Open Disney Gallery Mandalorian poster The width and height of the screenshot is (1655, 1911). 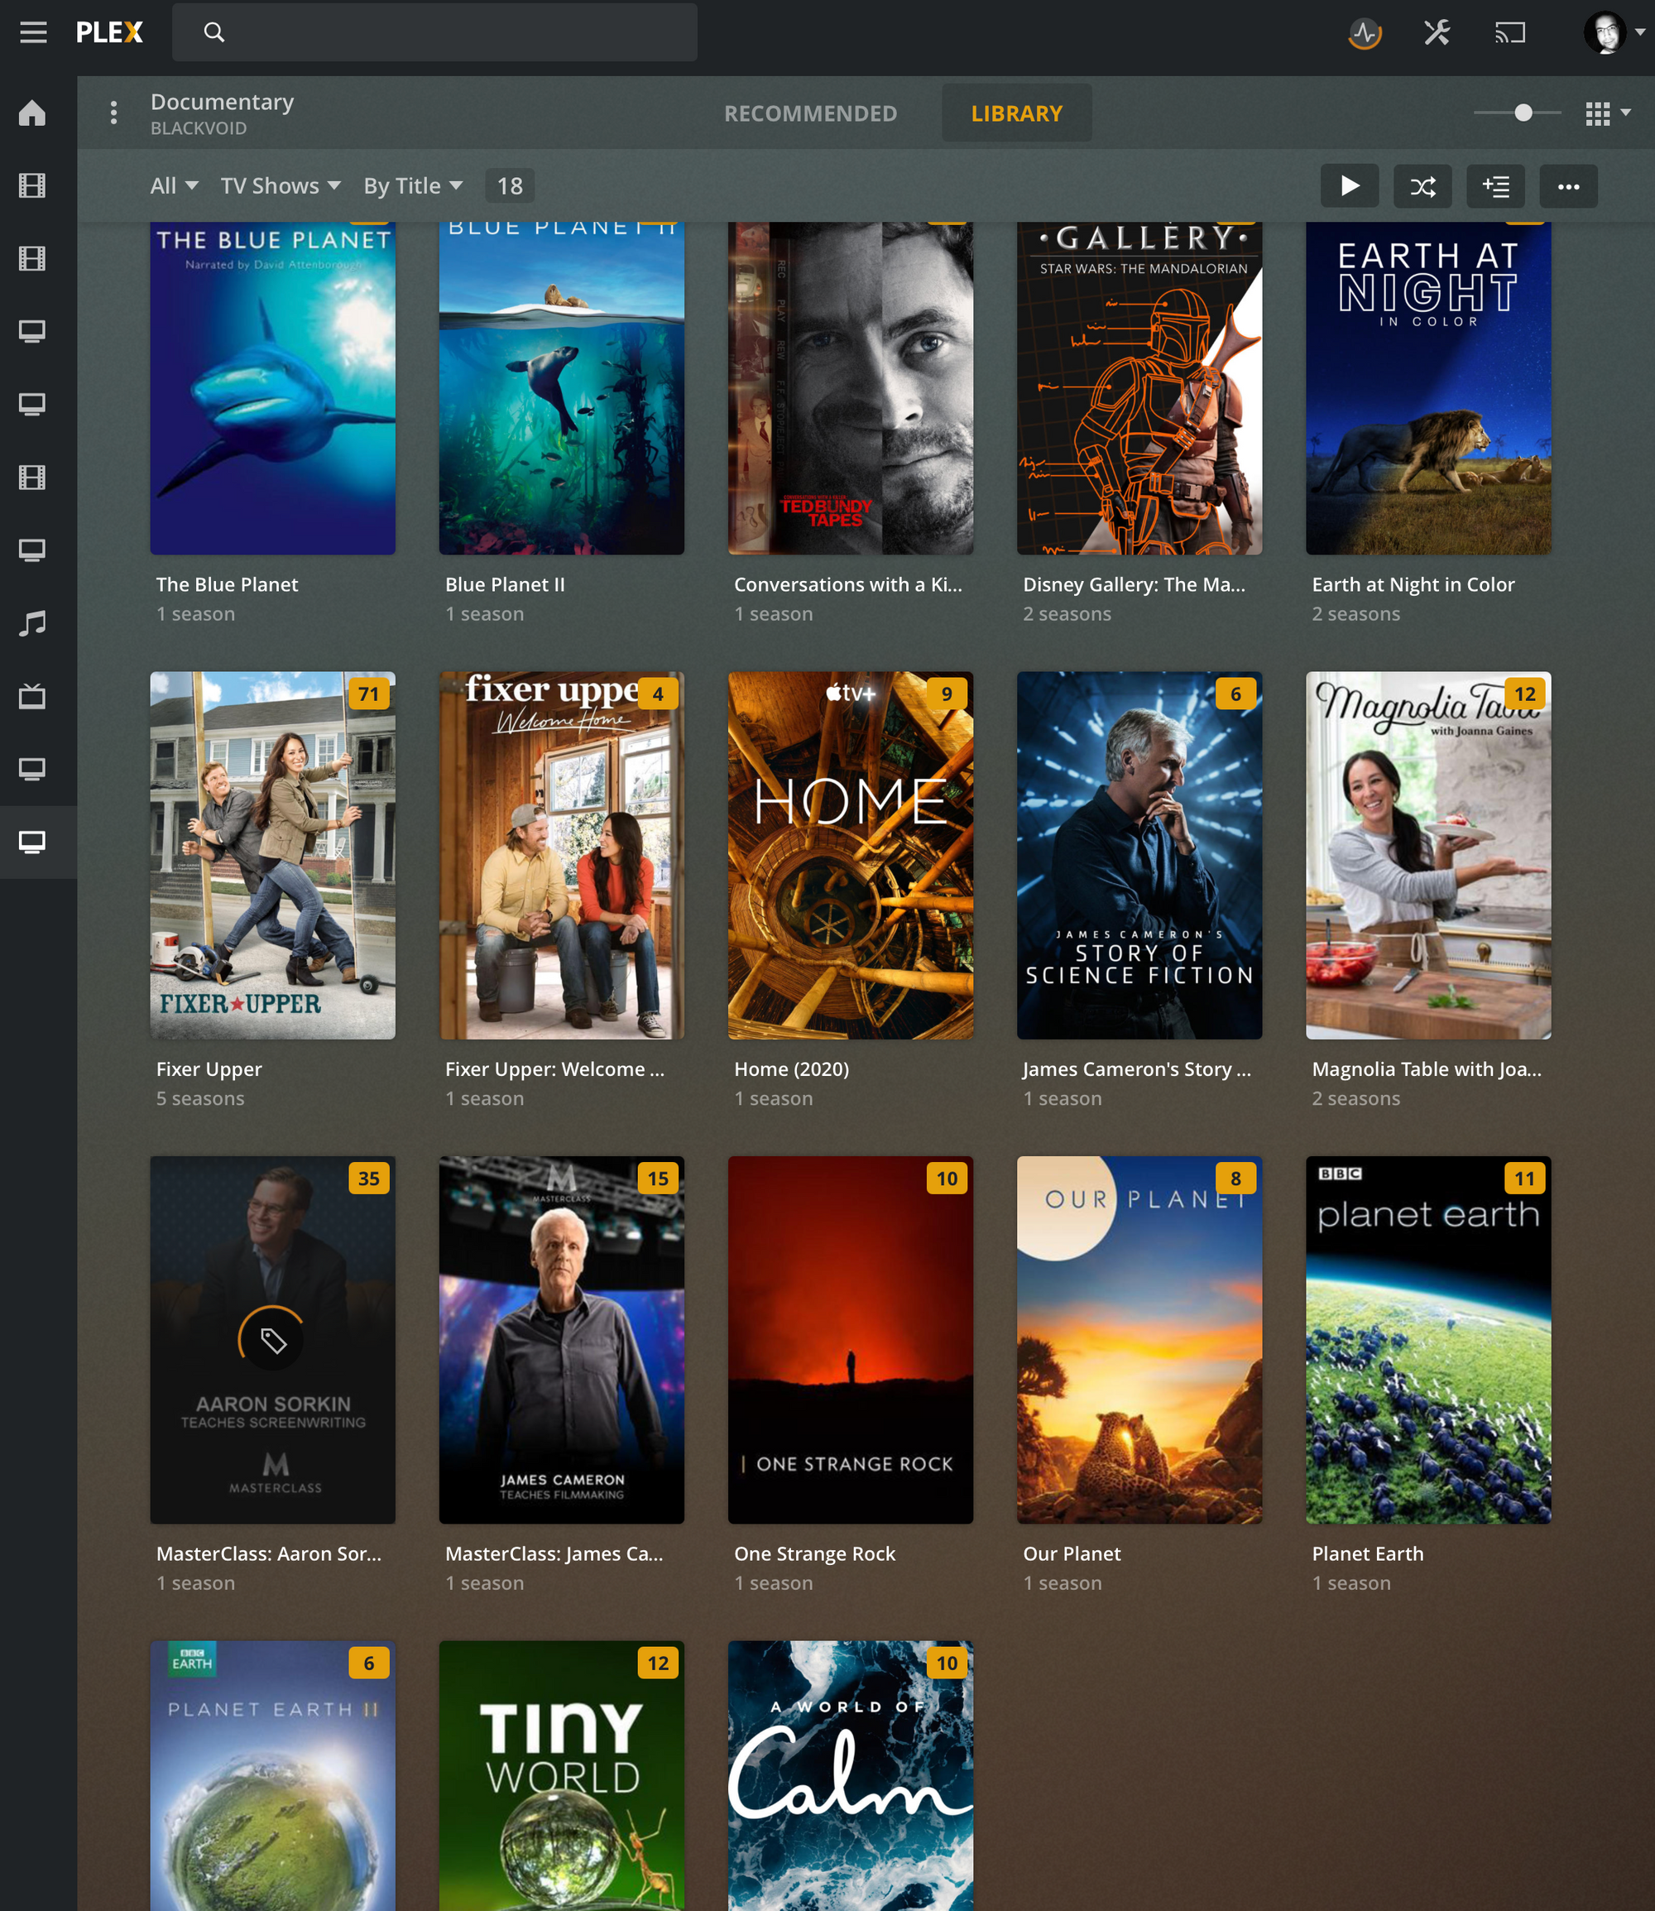click(1139, 388)
